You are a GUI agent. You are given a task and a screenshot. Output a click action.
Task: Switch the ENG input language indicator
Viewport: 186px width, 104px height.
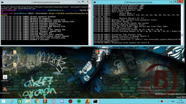[x=173, y=101]
